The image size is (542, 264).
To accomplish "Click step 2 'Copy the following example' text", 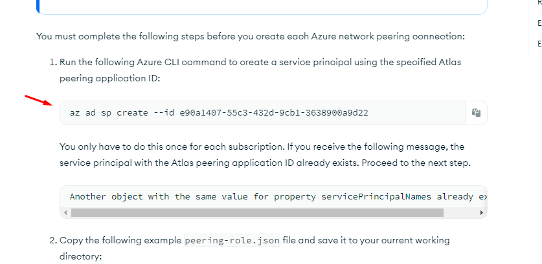I will click(x=120, y=240).
